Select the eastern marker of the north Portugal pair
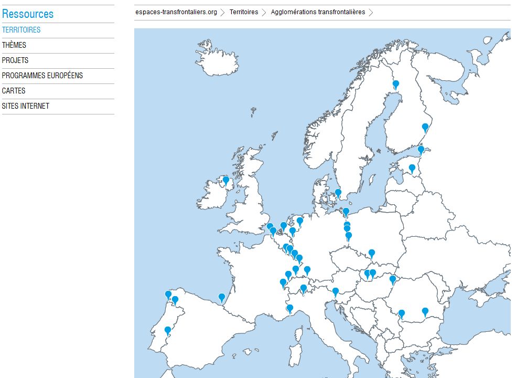 click(175, 300)
